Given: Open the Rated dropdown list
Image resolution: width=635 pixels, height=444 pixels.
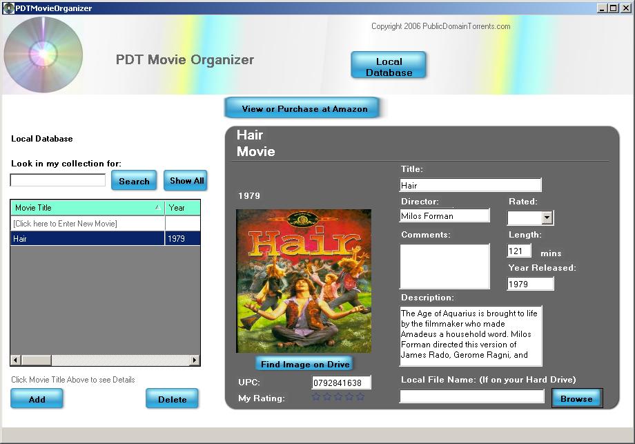Looking at the screenshot, I should pyautogui.click(x=547, y=218).
